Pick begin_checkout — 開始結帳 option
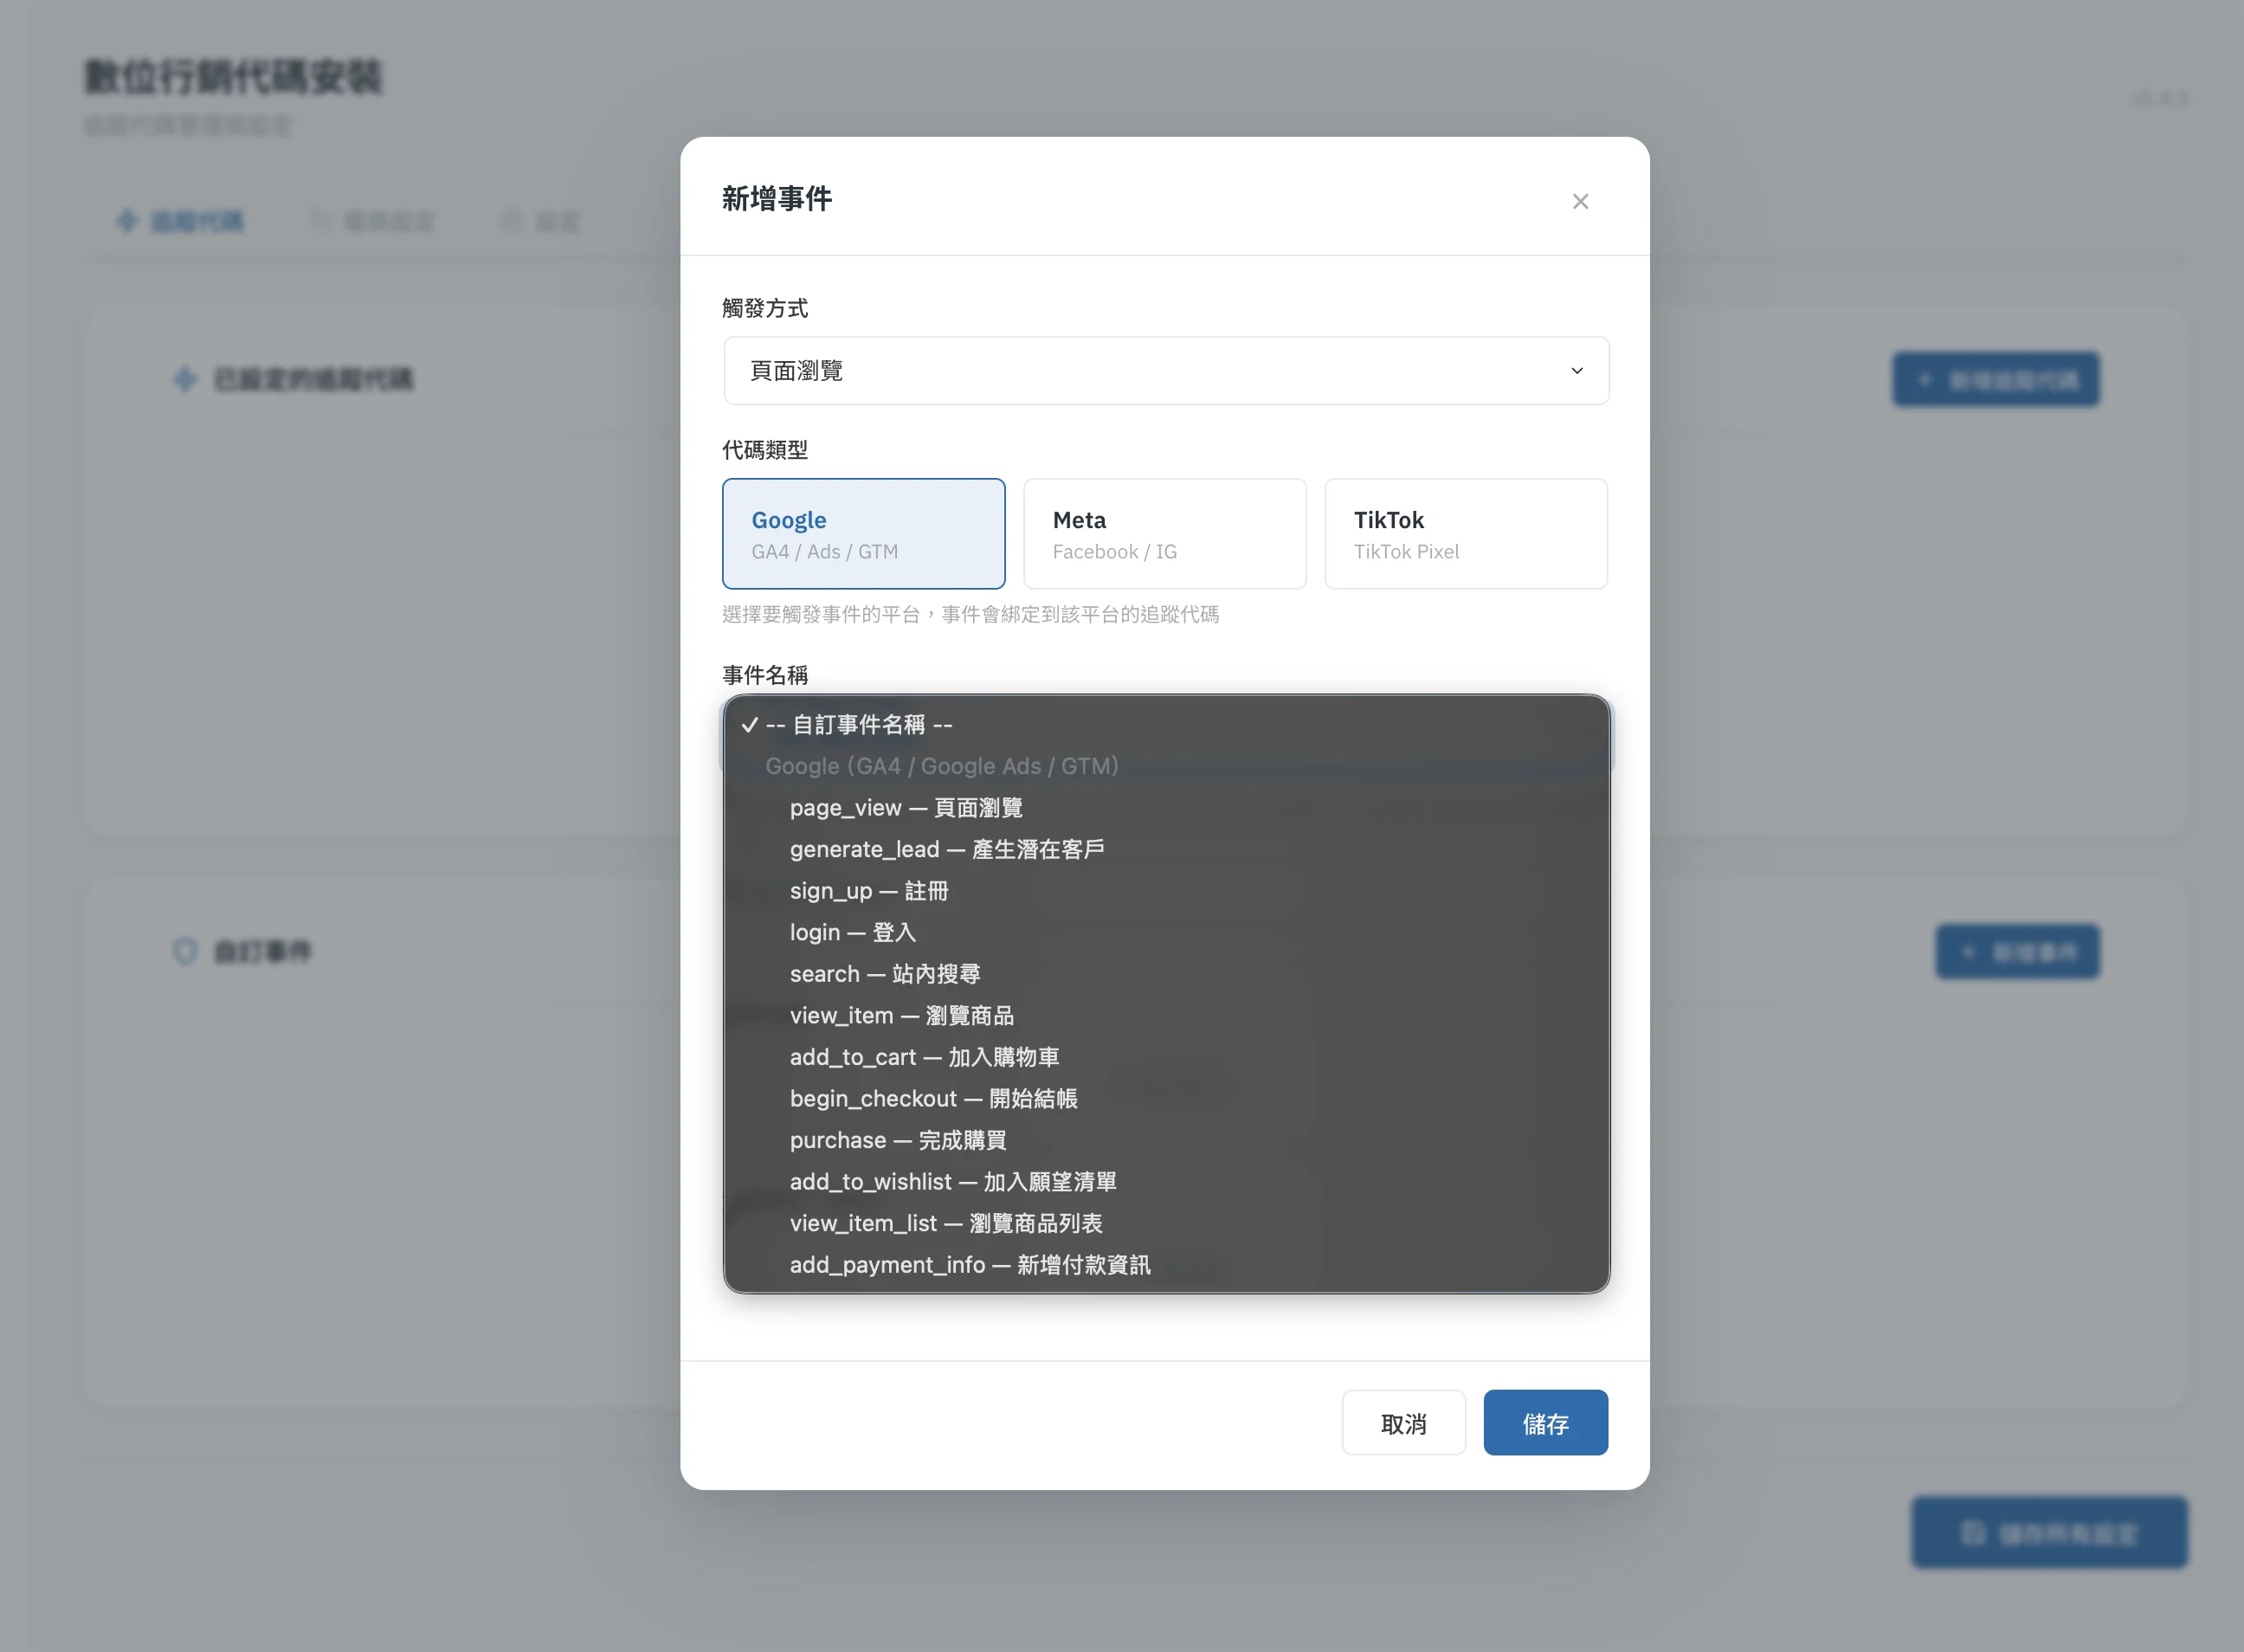Image resolution: width=2244 pixels, height=1652 pixels. click(933, 1098)
